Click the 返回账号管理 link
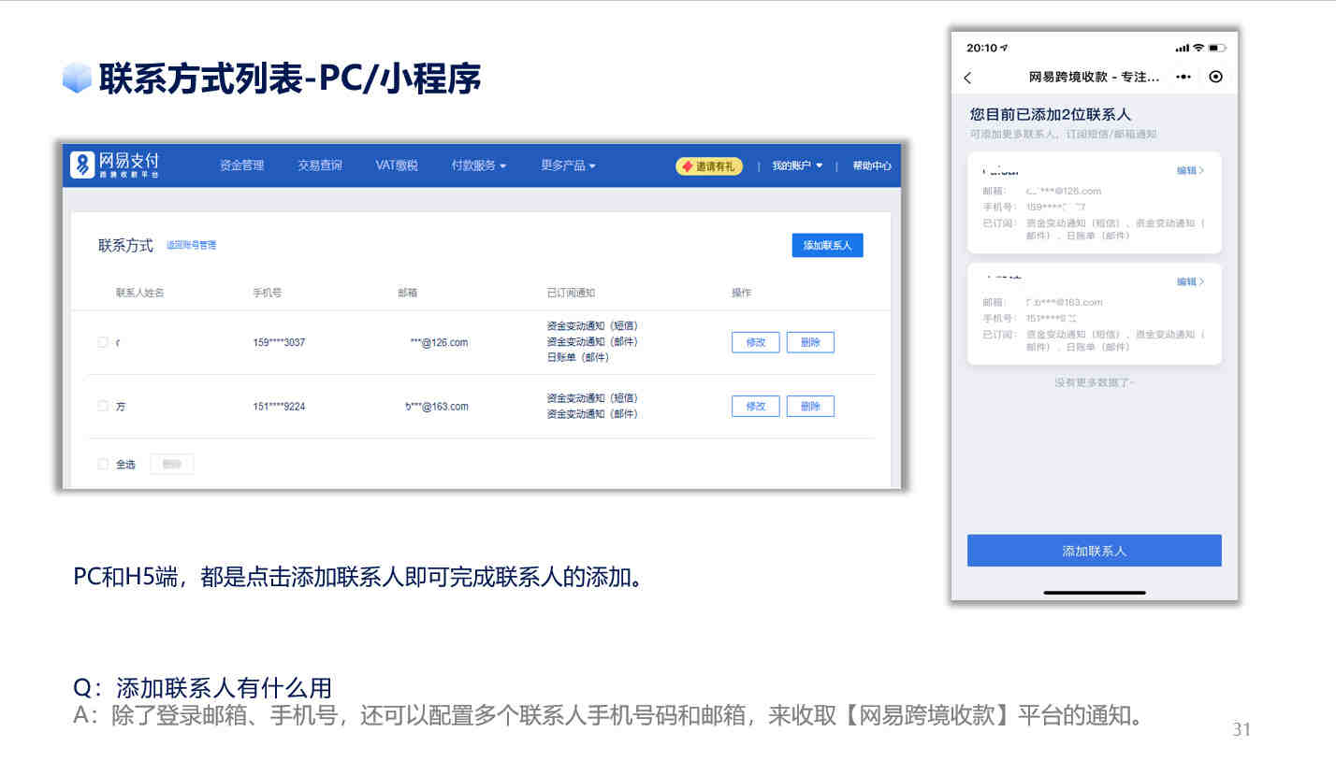Image resolution: width=1336 pixels, height=761 pixels. [x=191, y=245]
